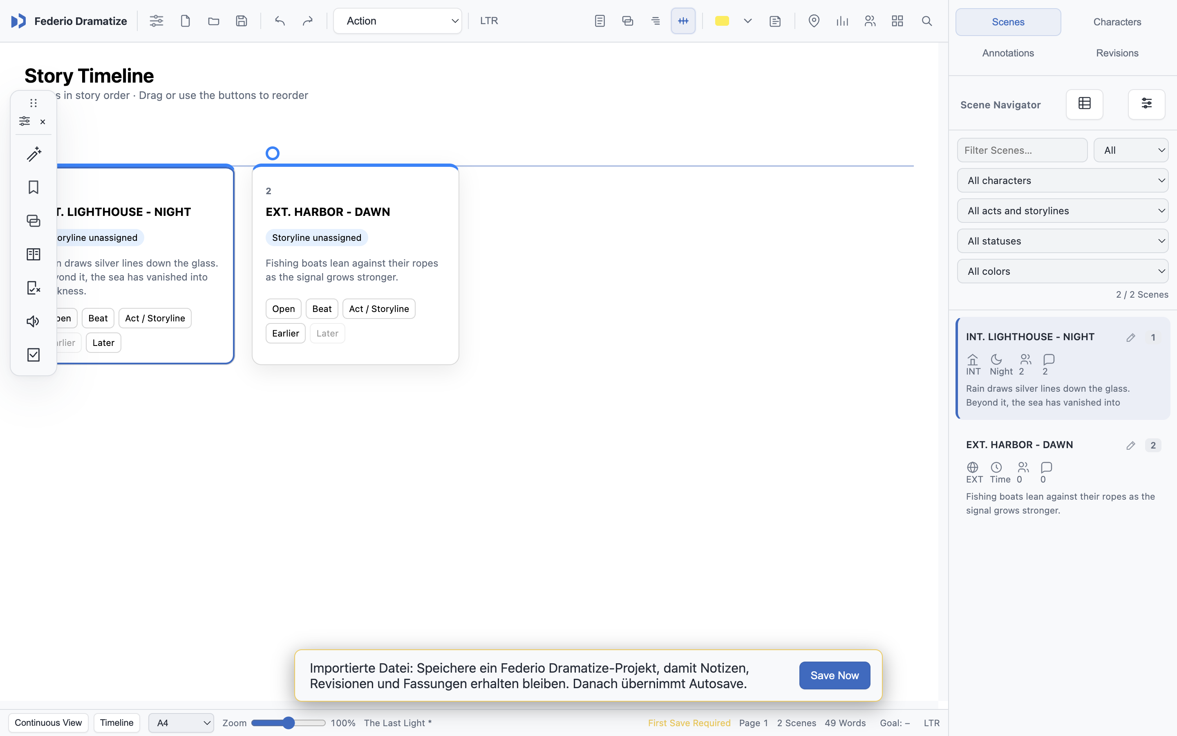The image size is (1177, 736).
Task: Open the A4 page size dropdown
Action: 181,723
